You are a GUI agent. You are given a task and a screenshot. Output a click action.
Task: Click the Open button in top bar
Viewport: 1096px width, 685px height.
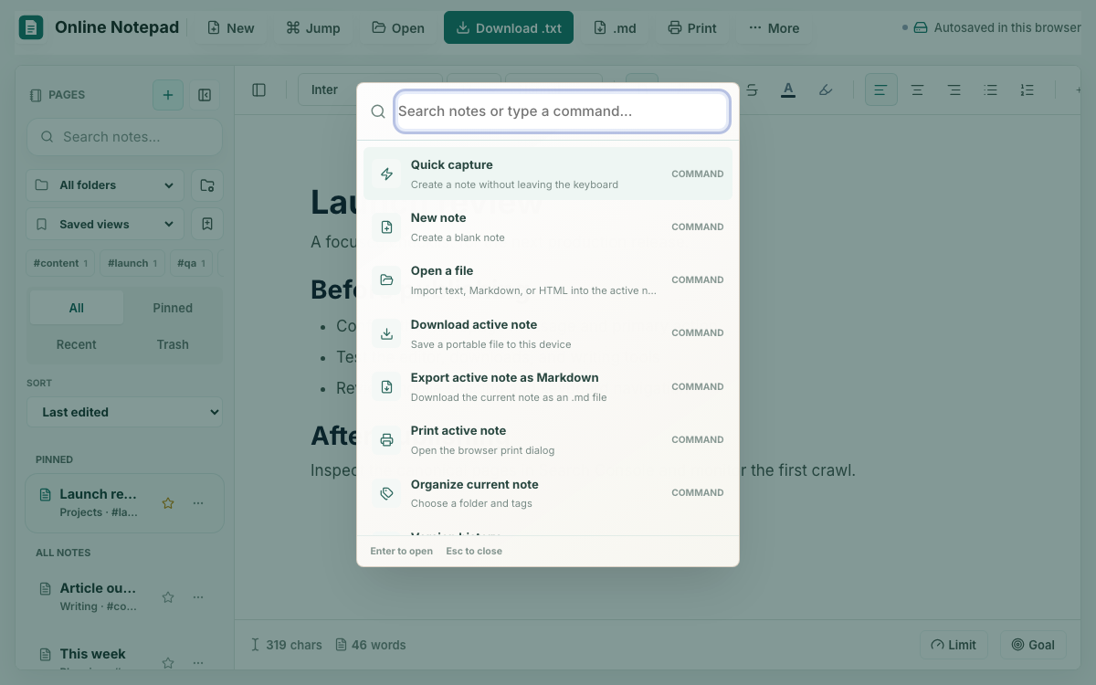pyautogui.click(x=398, y=27)
